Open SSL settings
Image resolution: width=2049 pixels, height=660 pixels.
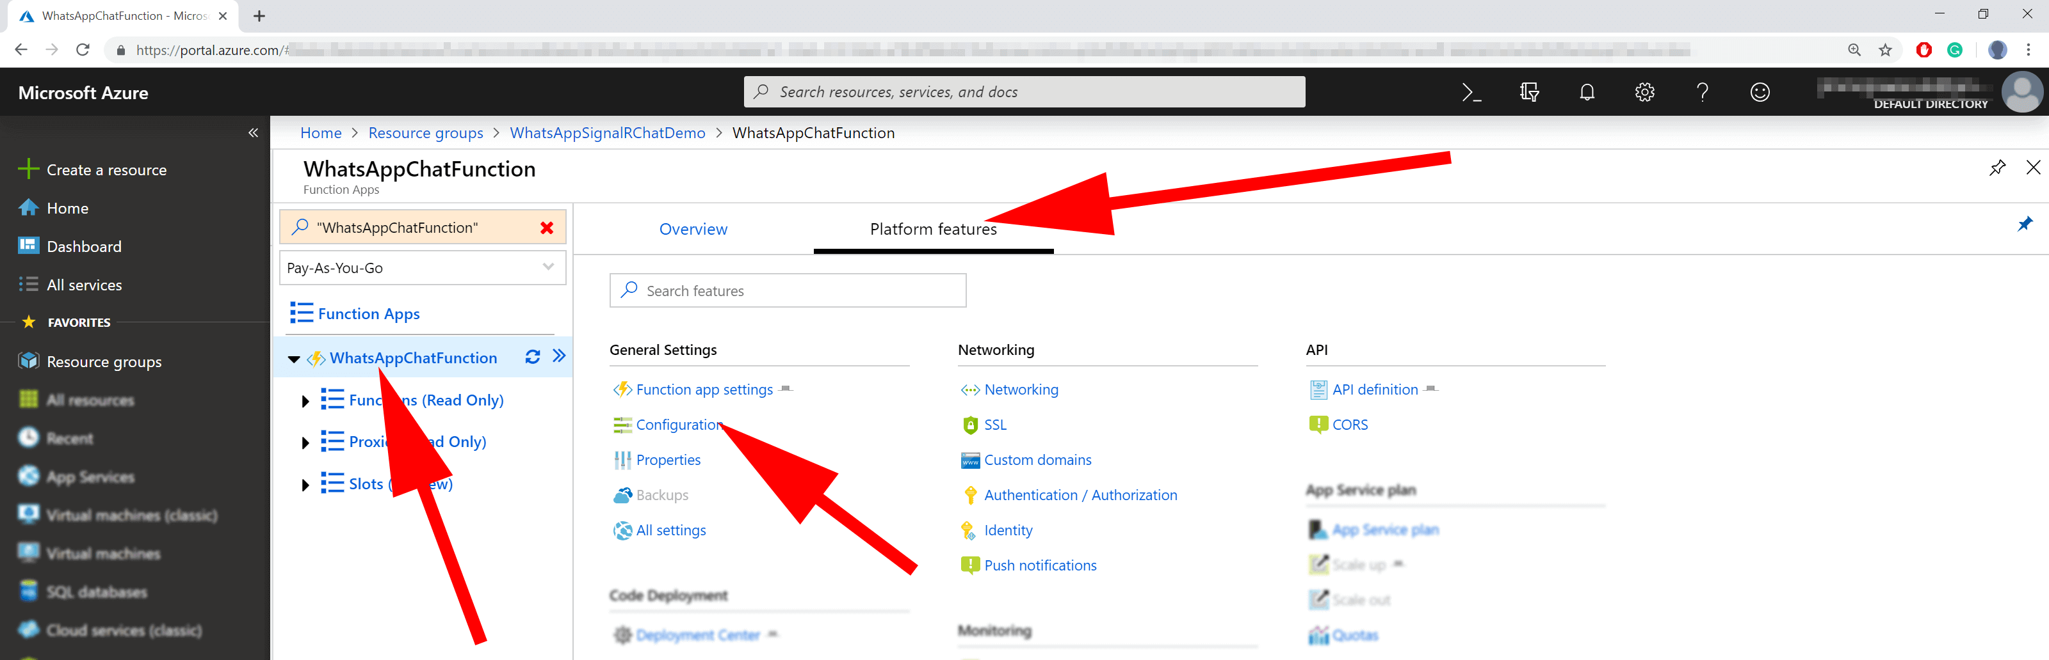[x=995, y=425]
